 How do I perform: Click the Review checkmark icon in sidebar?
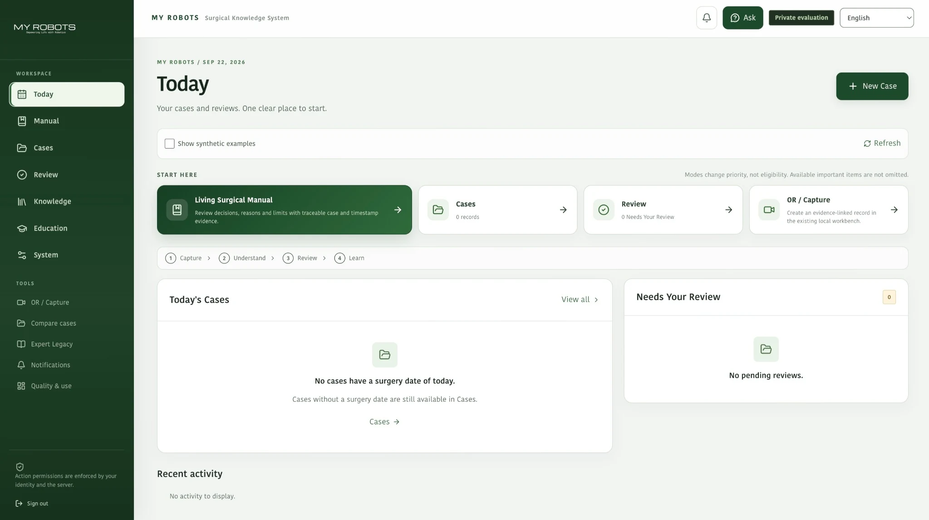pyautogui.click(x=22, y=175)
